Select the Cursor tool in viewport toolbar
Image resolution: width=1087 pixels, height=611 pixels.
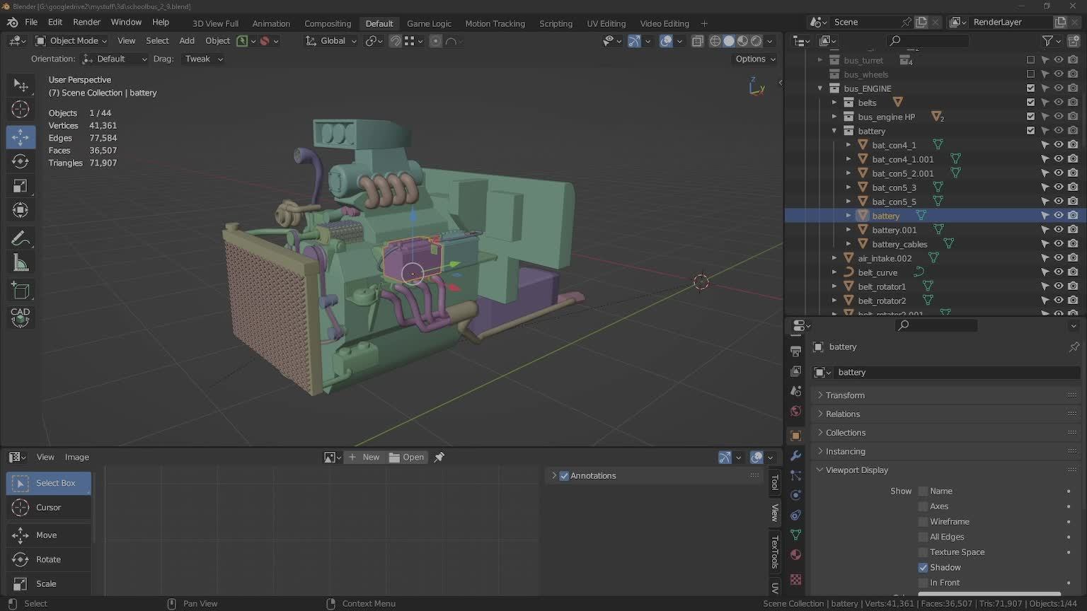[21, 110]
